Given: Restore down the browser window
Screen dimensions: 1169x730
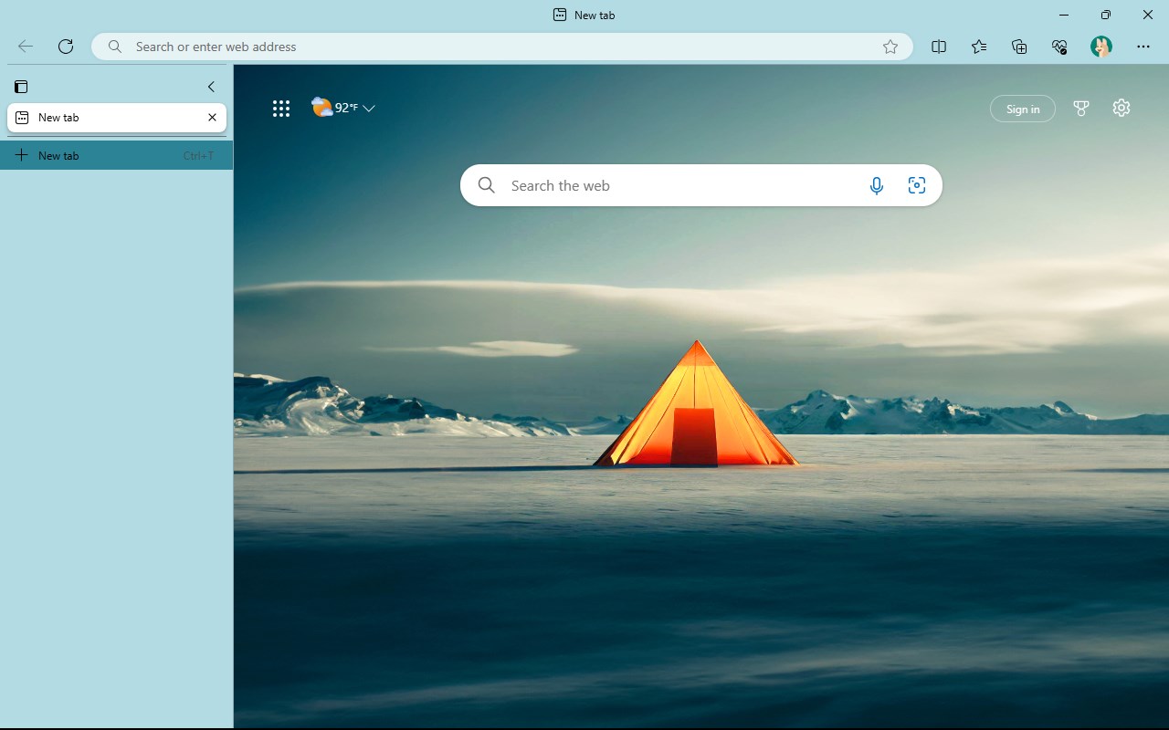Looking at the screenshot, I should point(1106,15).
